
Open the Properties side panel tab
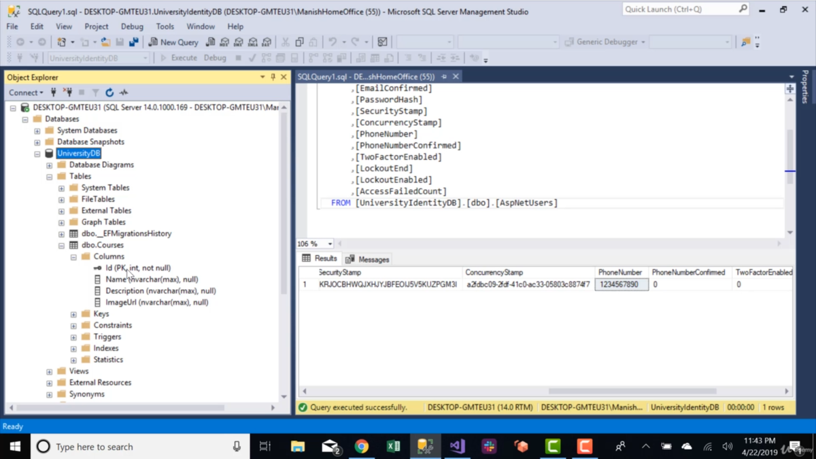[x=805, y=87]
